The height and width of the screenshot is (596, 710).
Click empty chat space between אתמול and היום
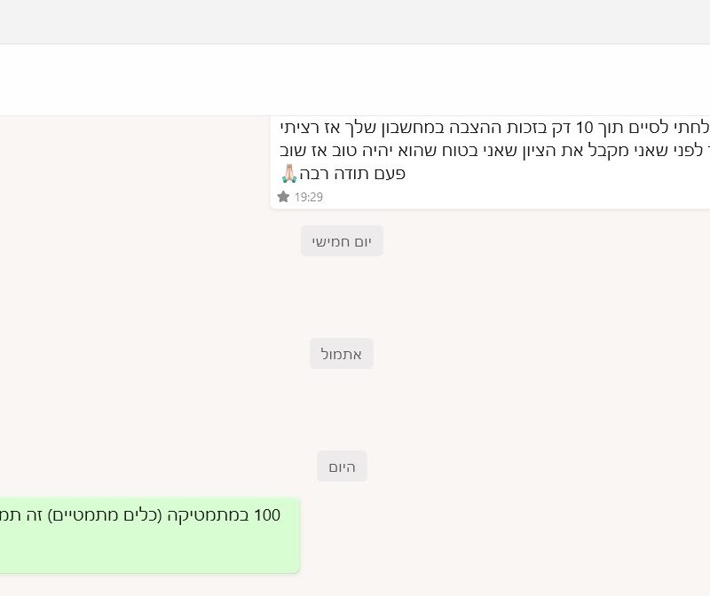pos(342,410)
